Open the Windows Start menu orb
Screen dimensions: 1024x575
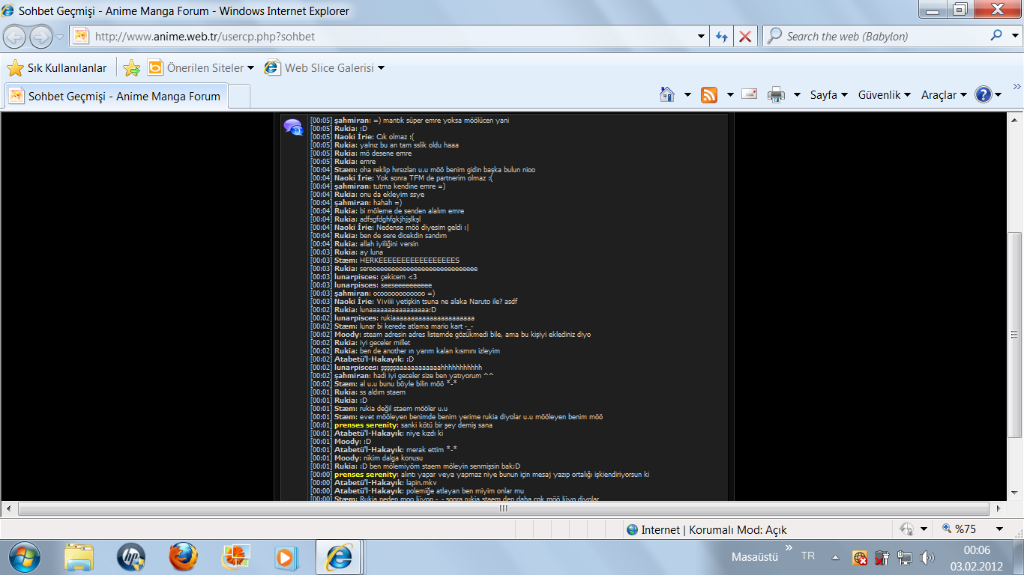24,557
